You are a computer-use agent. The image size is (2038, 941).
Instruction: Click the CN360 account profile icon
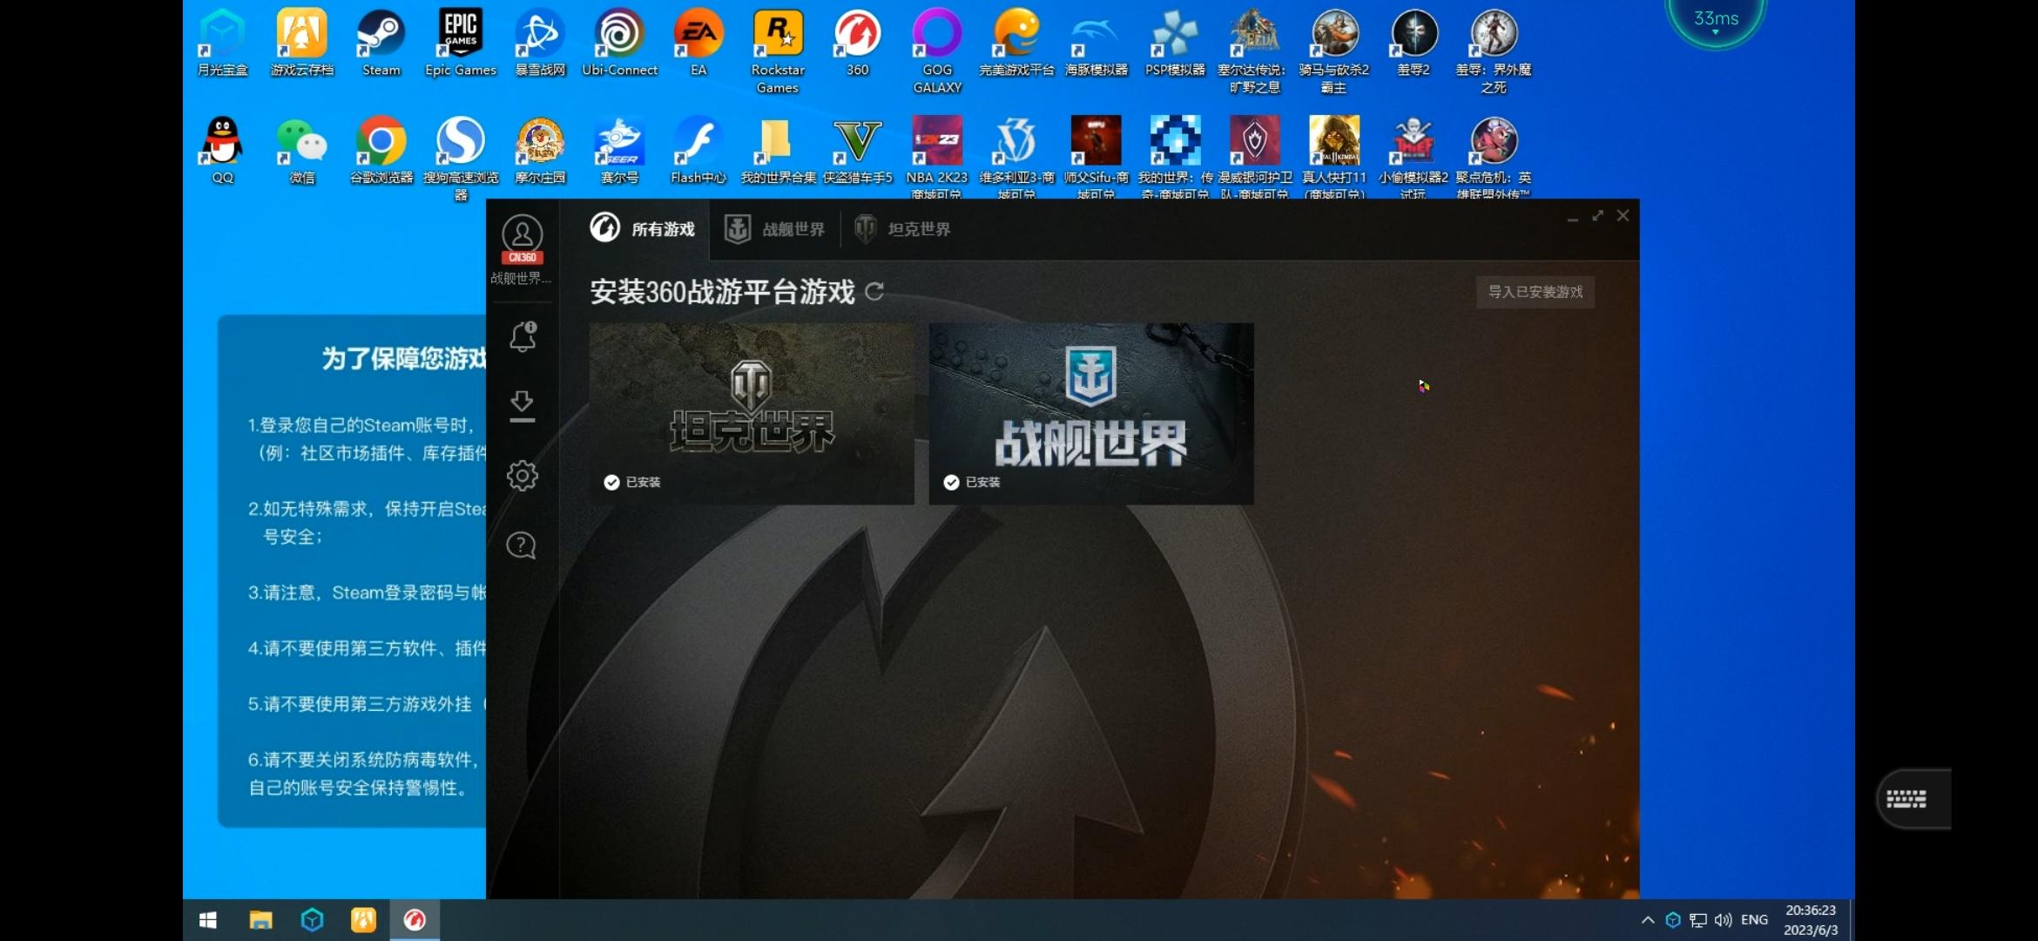523,240
